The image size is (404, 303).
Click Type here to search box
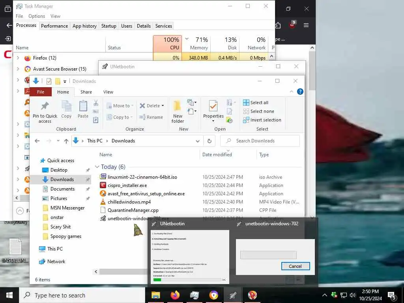pos(82,295)
